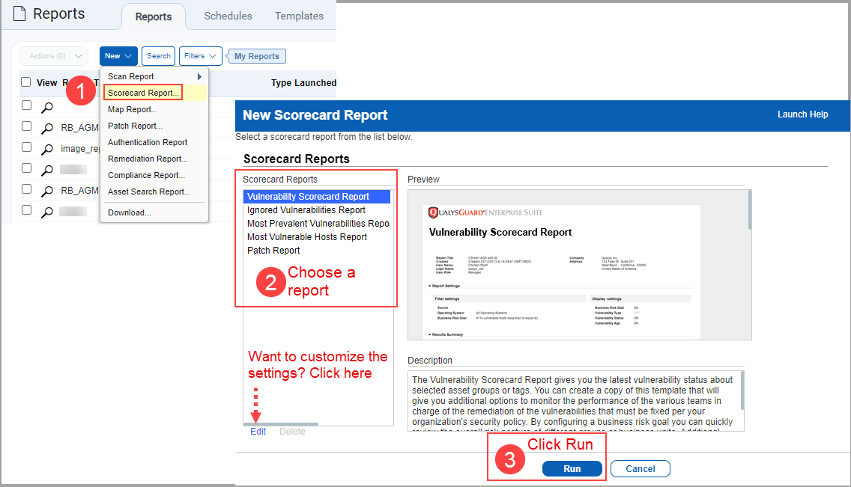Check the fourth report row checkbox
The image size is (851, 487).
26,168
